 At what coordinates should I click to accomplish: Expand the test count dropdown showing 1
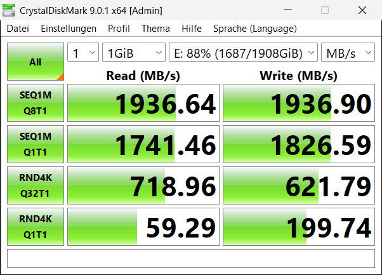(83, 52)
